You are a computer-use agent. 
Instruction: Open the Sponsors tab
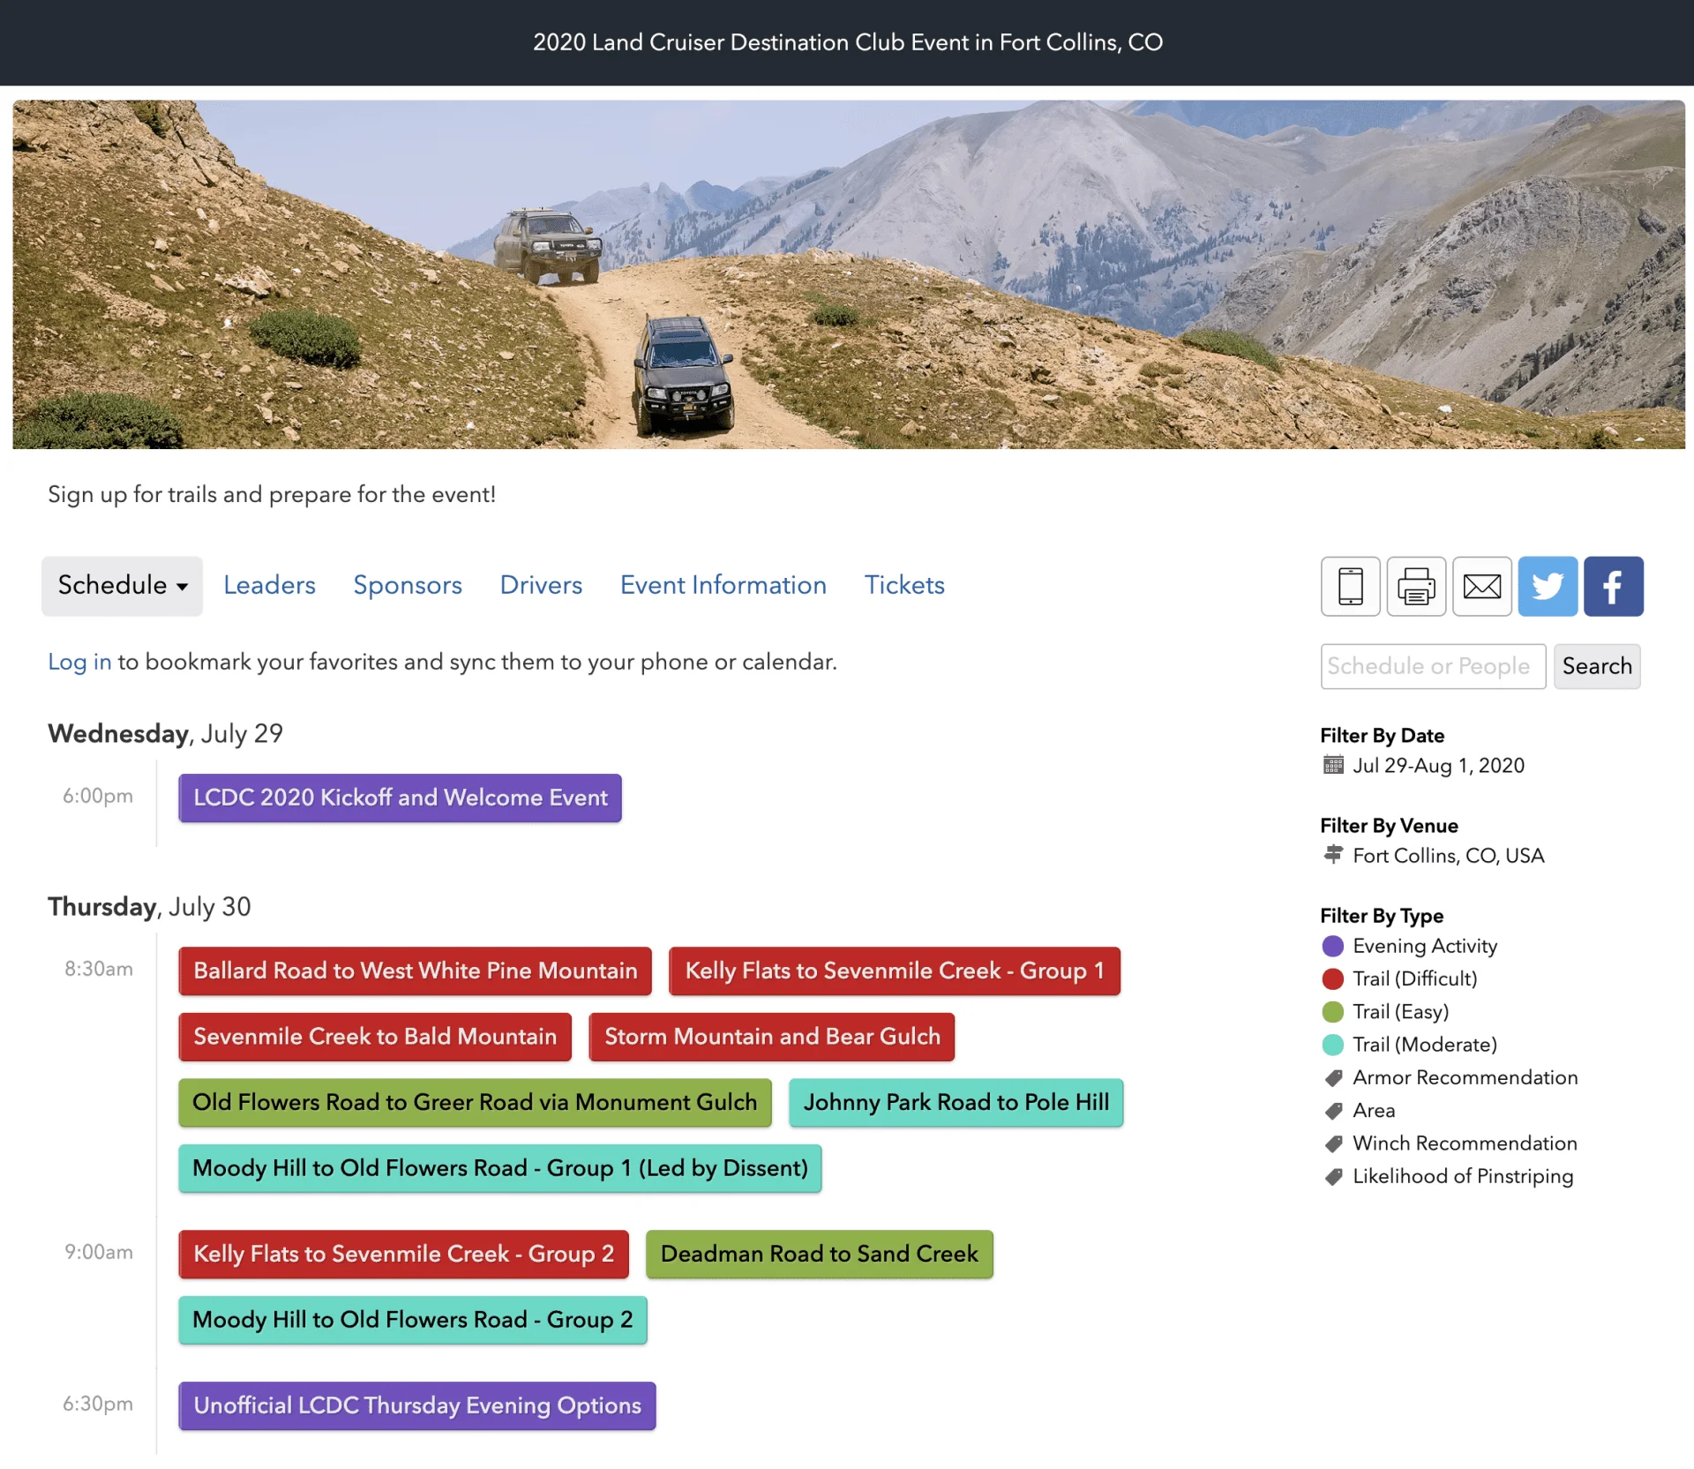(408, 585)
